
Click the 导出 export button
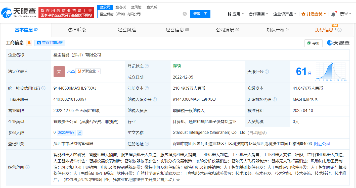pyautogui.click(x=313, y=43)
